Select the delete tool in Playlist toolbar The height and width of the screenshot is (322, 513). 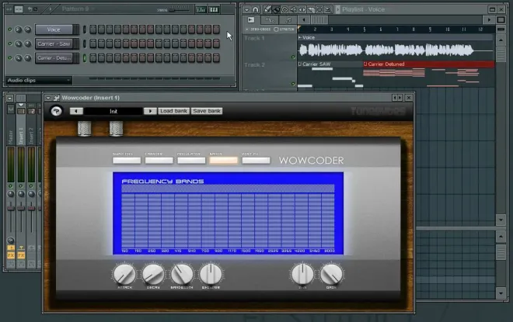pos(285,10)
